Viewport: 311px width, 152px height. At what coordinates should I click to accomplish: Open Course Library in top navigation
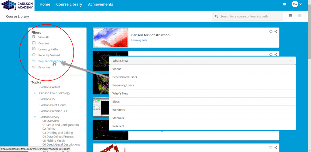69,4
